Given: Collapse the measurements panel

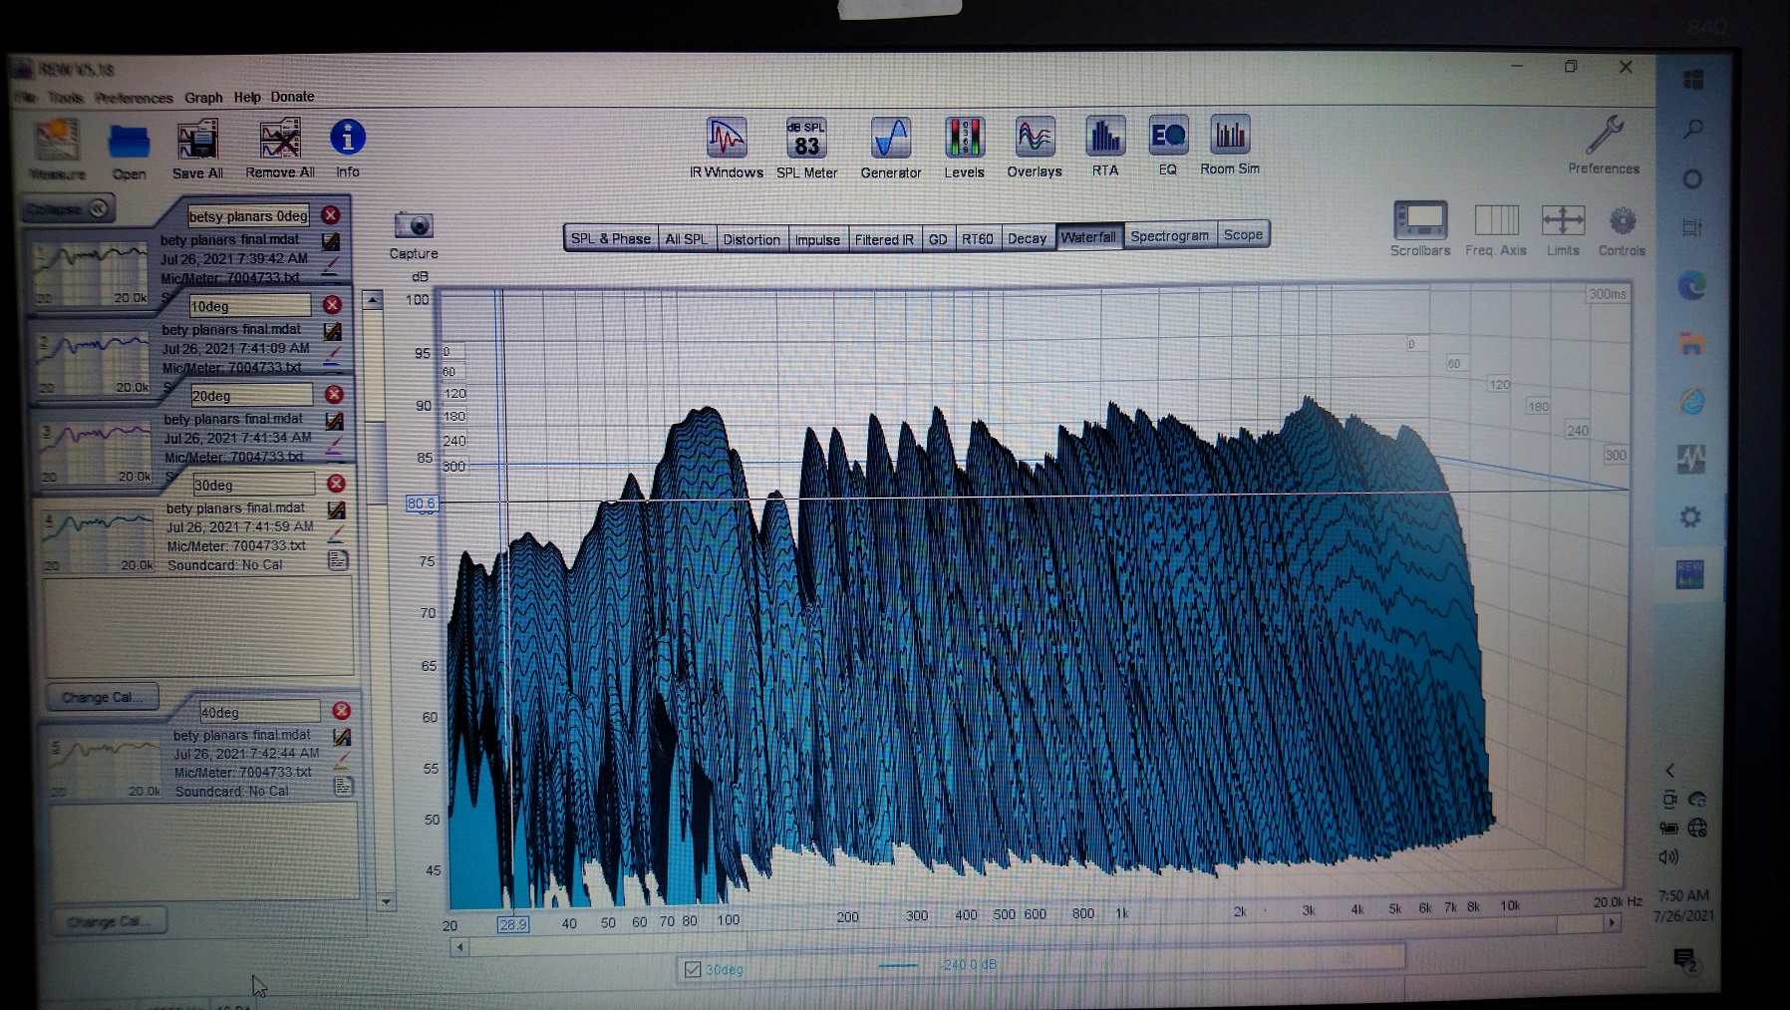Looking at the screenshot, I should (69, 208).
